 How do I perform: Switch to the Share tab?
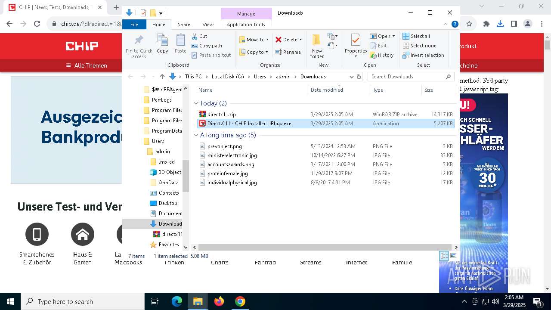[x=184, y=25]
